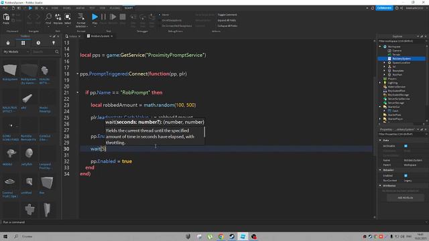
Task: Collapse the if-block fold on line 21
Action: pyautogui.click(x=78, y=92)
